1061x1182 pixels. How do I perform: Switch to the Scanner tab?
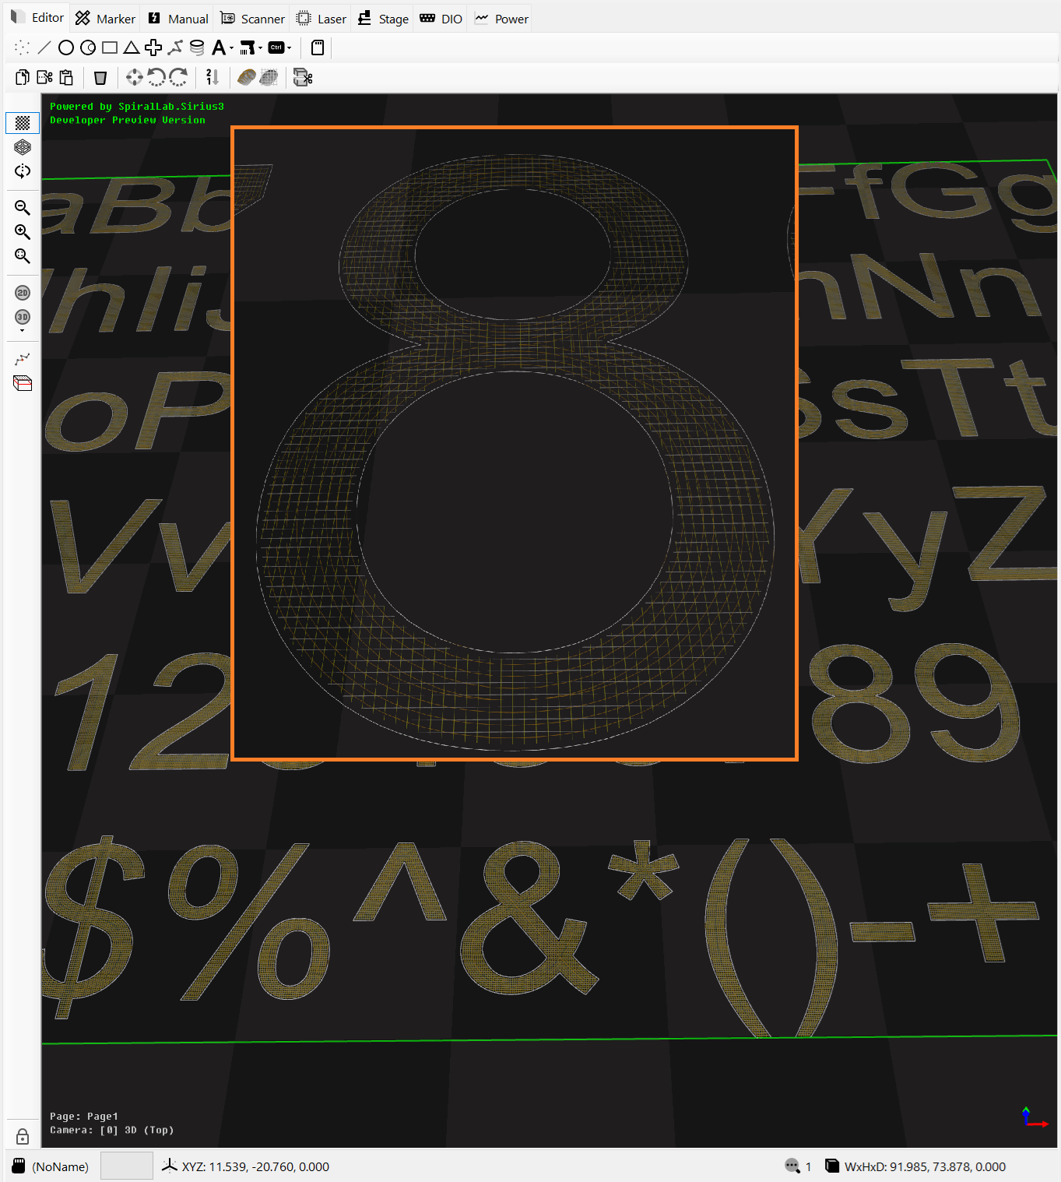point(253,19)
